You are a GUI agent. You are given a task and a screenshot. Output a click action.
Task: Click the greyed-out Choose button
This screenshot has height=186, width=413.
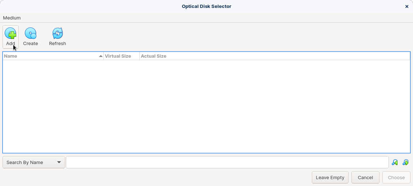coord(396,178)
